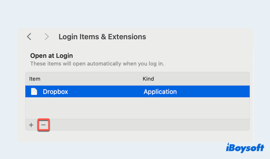Click the light blue background above the window
This screenshot has height=159, width=270.
click(135, 14)
